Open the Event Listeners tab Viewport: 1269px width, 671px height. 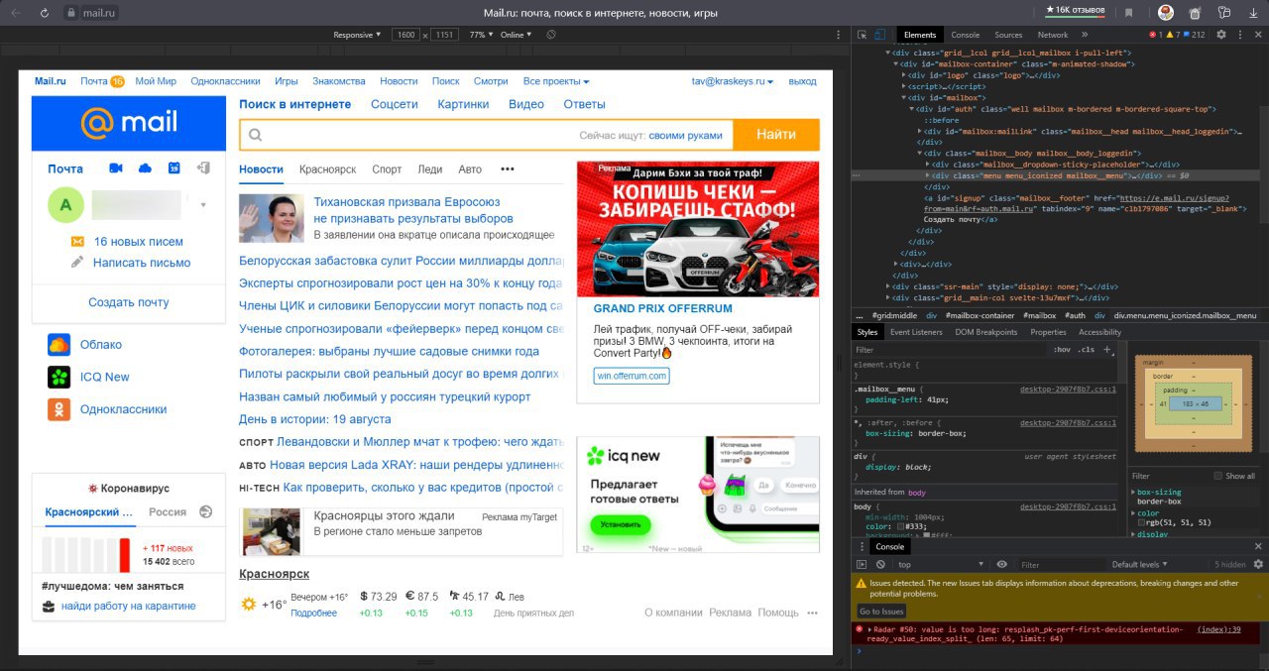(x=916, y=332)
